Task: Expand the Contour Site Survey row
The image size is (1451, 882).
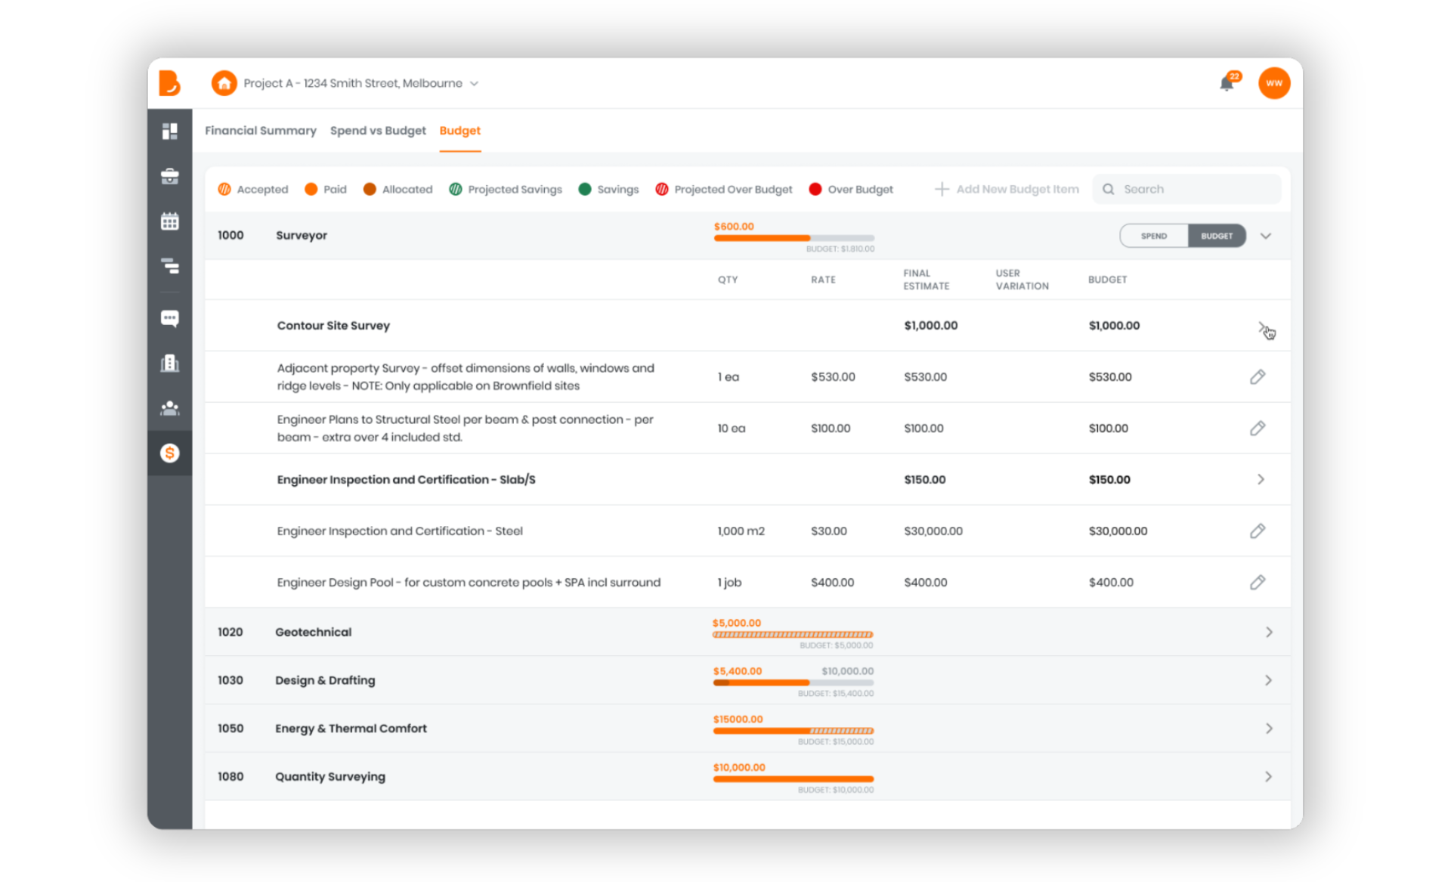Action: (x=1263, y=327)
